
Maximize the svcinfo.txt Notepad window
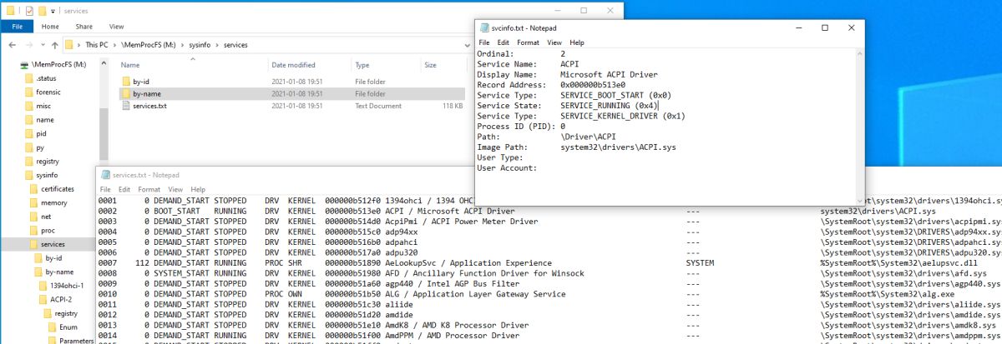825,27
